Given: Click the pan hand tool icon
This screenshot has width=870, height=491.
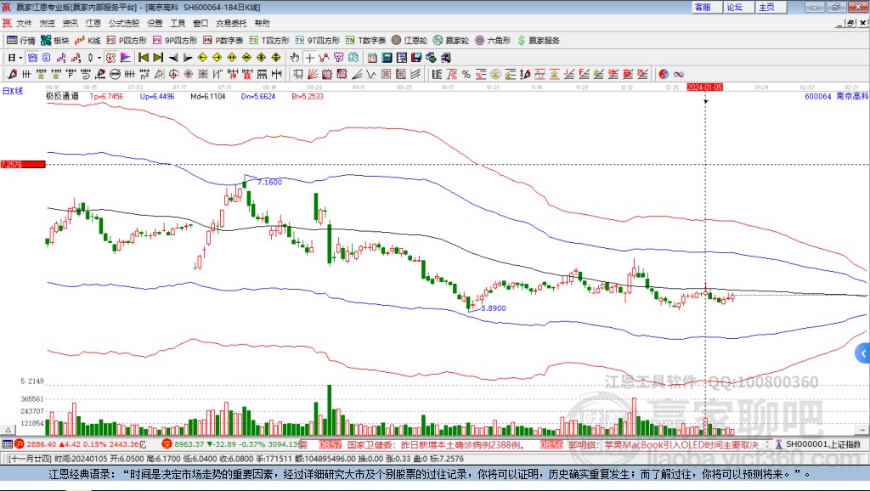Looking at the screenshot, I should pyautogui.click(x=295, y=57).
